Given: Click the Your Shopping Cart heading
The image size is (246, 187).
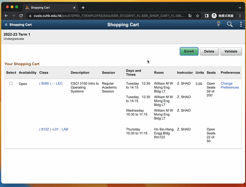Looking at the screenshot, I should [22, 64].
